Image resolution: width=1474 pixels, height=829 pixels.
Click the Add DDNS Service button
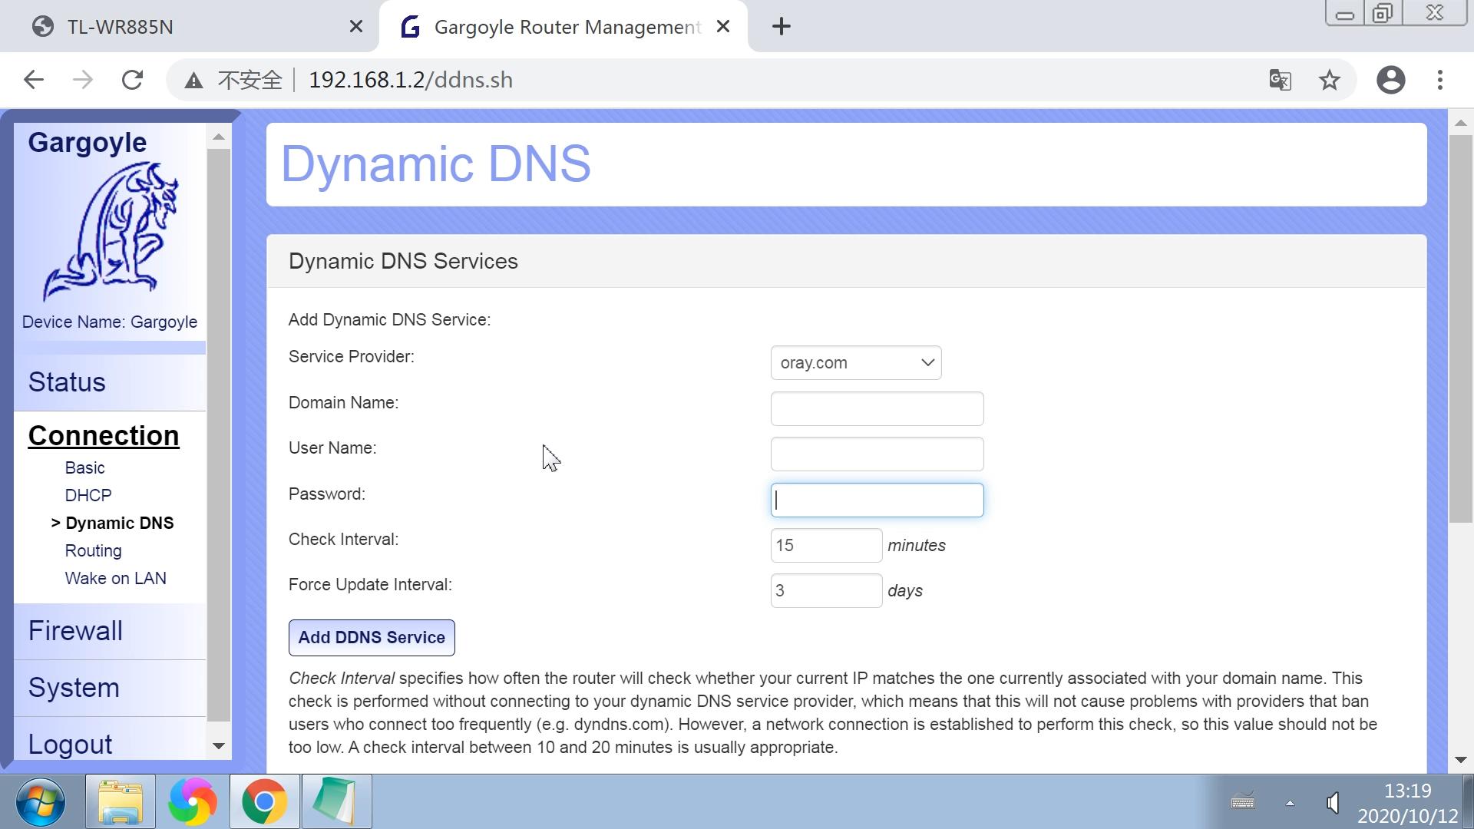(372, 636)
